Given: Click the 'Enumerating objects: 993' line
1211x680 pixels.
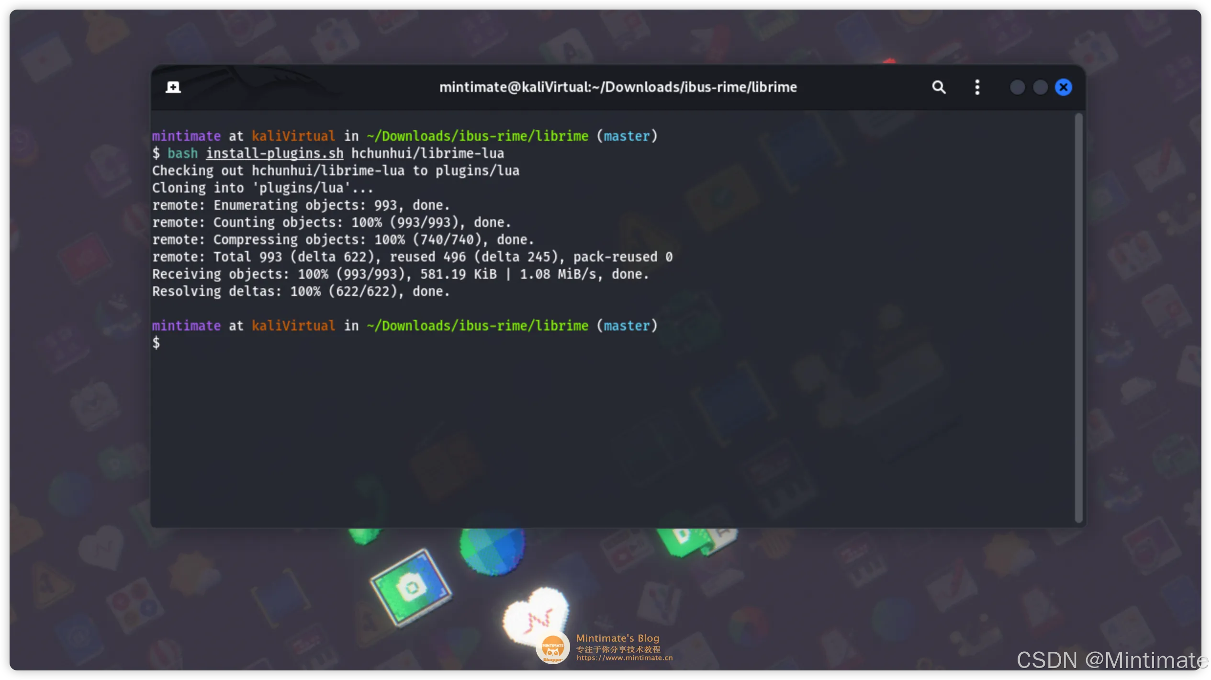Looking at the screenshot, I should click(x=301, y=205).
